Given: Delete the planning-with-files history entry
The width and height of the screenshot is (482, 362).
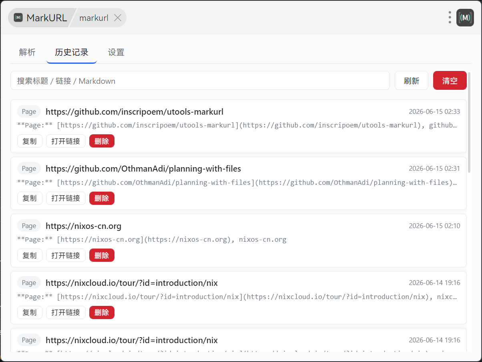Looking at the screenshot, I should (x=102, y=198).
